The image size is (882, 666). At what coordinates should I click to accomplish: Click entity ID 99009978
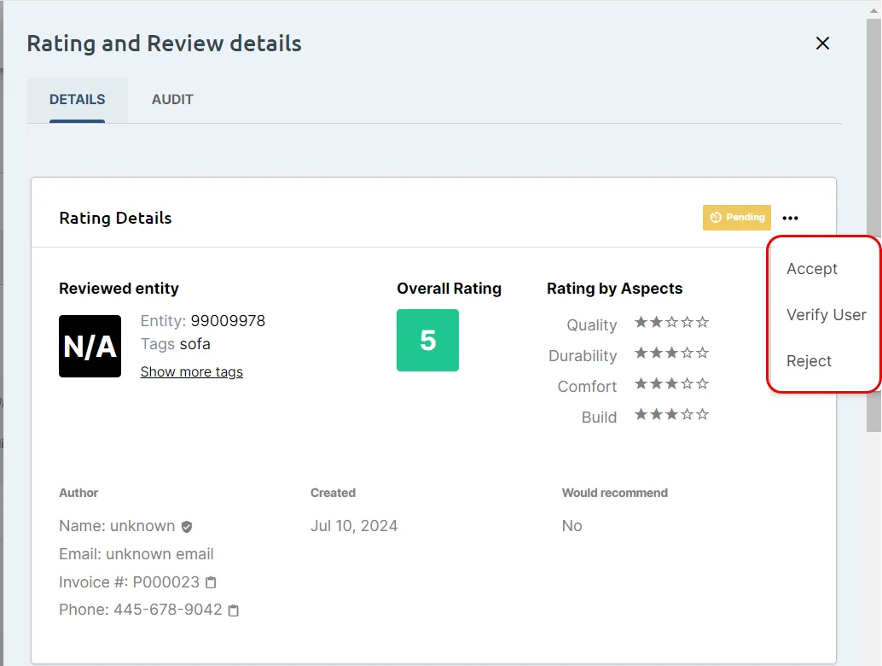point(228,321)
